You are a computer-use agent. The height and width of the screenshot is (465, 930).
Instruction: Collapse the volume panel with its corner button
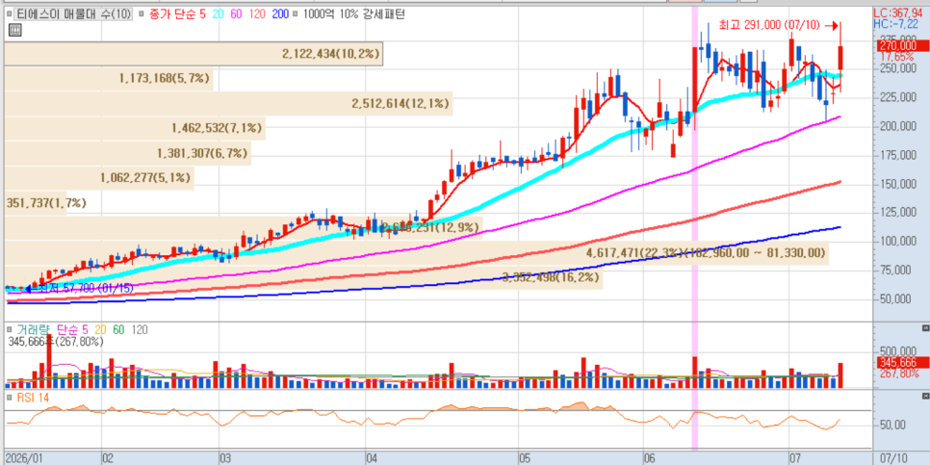[926, 328]
